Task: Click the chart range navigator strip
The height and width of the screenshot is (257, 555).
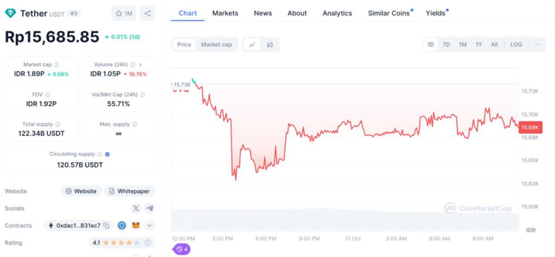Action: click(344, 220)
